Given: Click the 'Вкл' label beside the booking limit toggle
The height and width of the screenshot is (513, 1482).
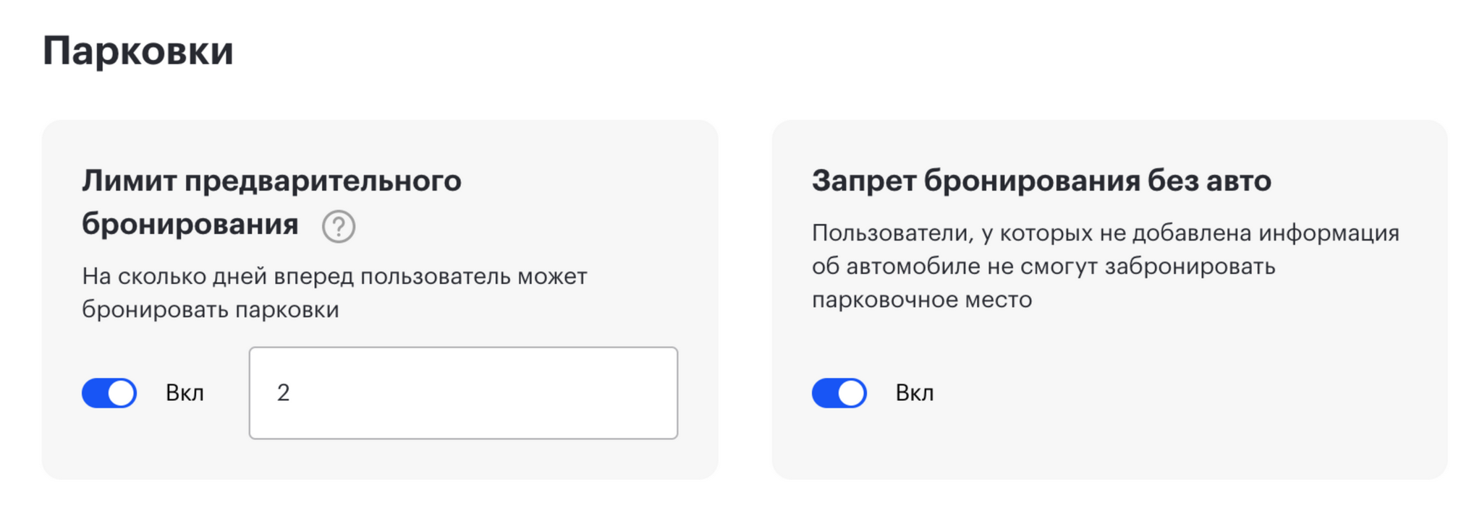Looking at the screenshot, I should click(185, 393).
